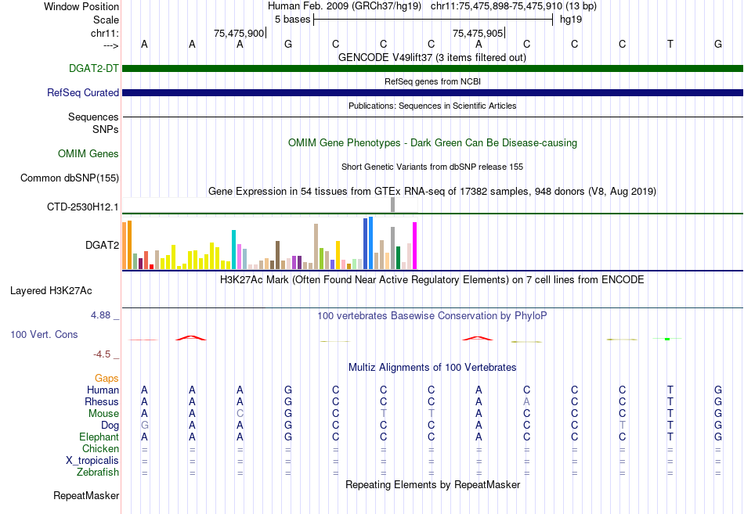Click the green conservation mark above the T base
744x514 pixels.
[667, 339]
